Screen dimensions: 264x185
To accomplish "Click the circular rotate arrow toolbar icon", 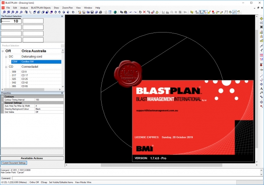I will coord(140,12).
